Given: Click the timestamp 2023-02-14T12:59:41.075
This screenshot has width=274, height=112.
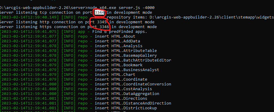Looking at the screenshot, I should [29, 32].
